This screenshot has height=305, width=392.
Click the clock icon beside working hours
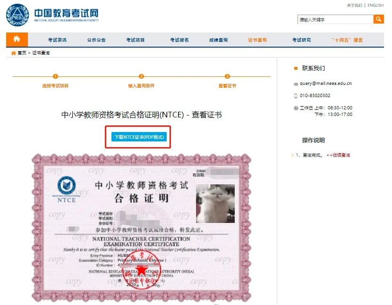tap(296, 108)
